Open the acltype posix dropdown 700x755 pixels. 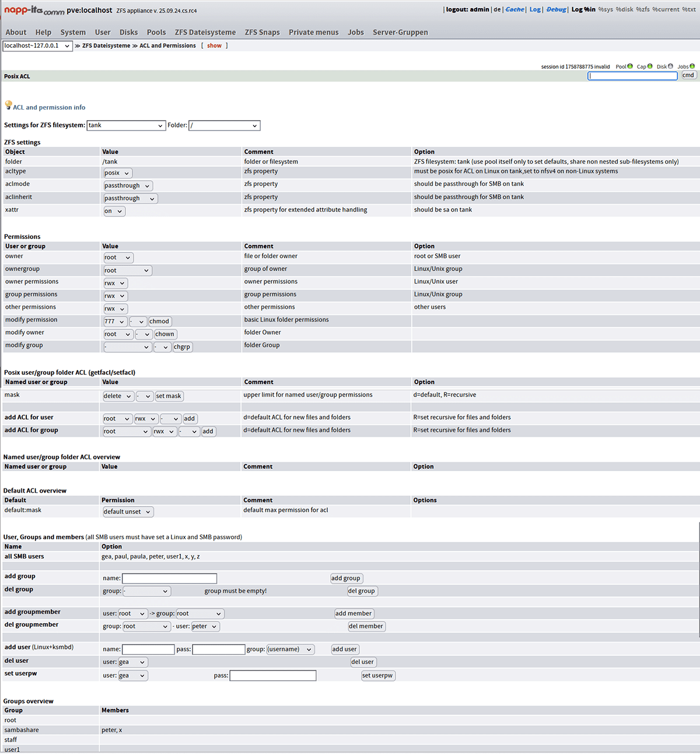[x=118, y=173]
